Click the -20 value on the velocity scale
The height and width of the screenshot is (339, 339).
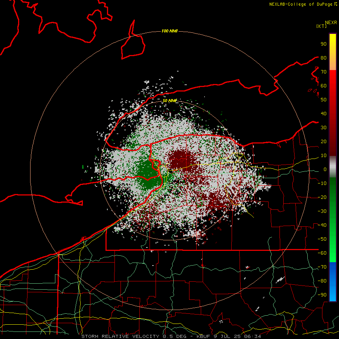tap(322, 197)
